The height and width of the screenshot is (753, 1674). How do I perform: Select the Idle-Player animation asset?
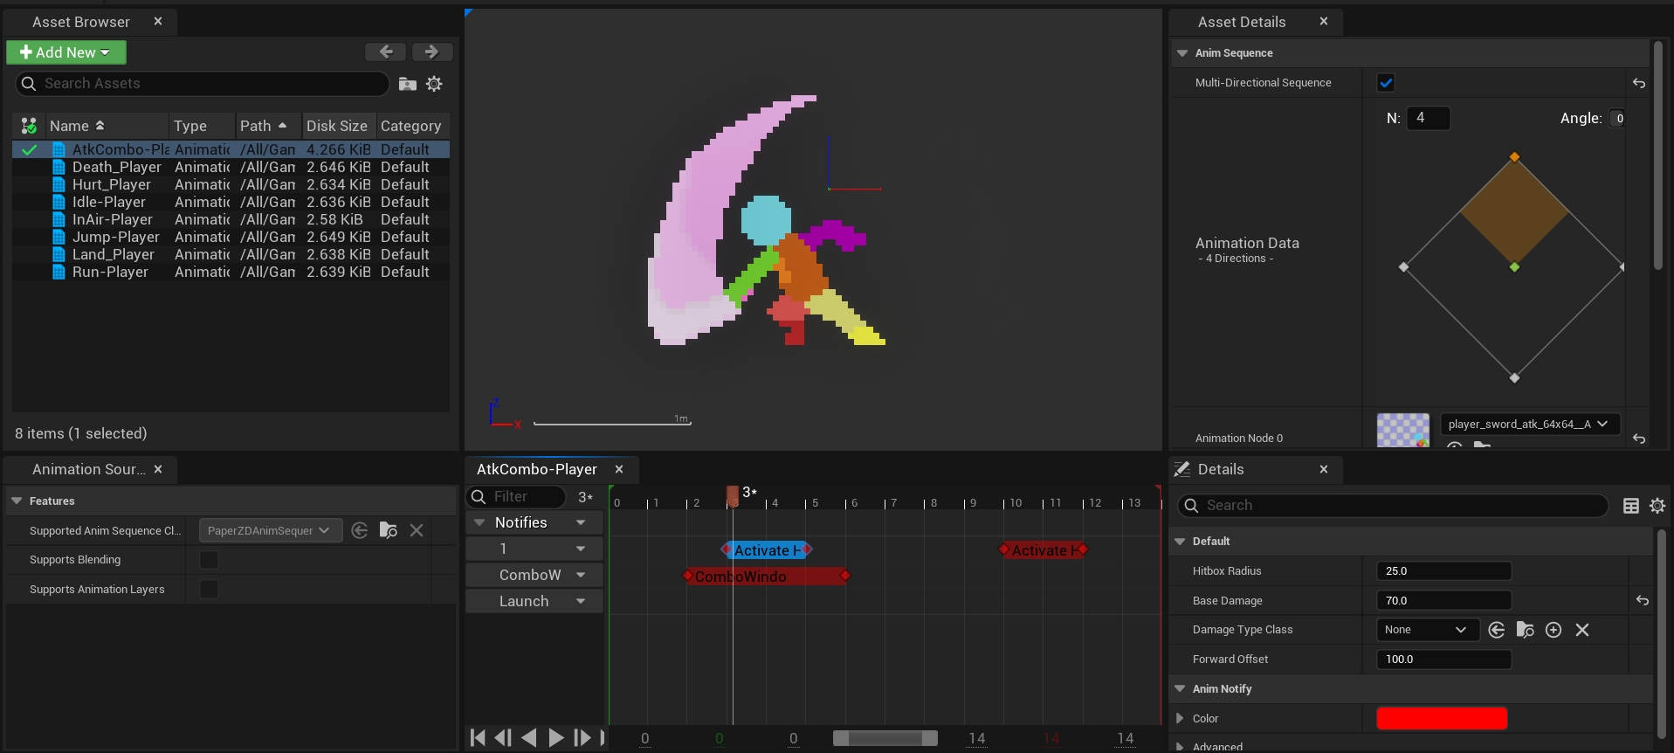pos(109,202)
